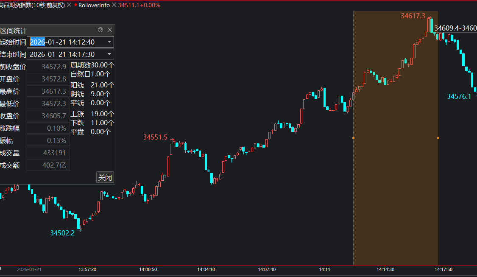Remove the RolloverInfo indicator via its X
This screenshot has height=277, width=477.
click(x=114, y=5)
